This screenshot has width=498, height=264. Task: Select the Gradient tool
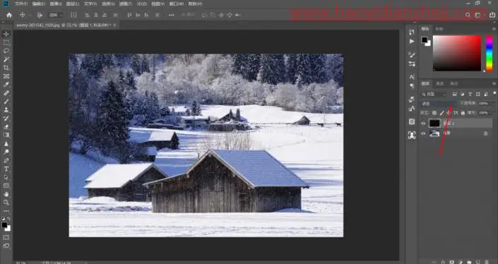(x=6, y=135)
